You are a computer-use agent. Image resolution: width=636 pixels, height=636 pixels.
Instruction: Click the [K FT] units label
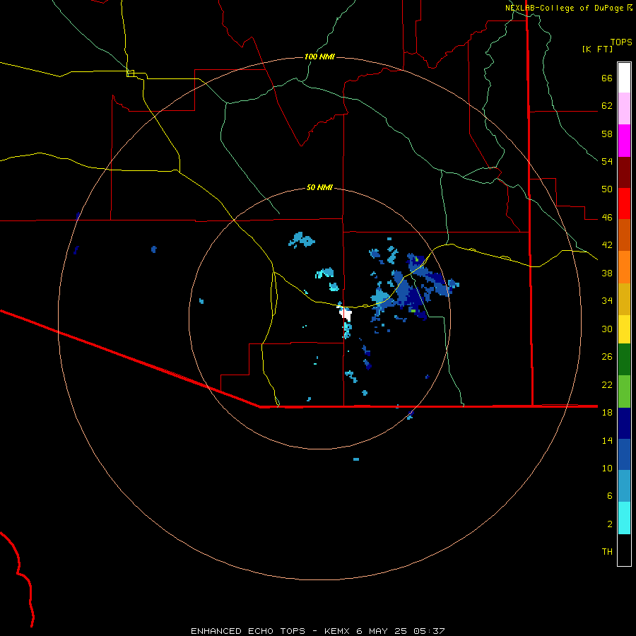click(x=597, y=49)
